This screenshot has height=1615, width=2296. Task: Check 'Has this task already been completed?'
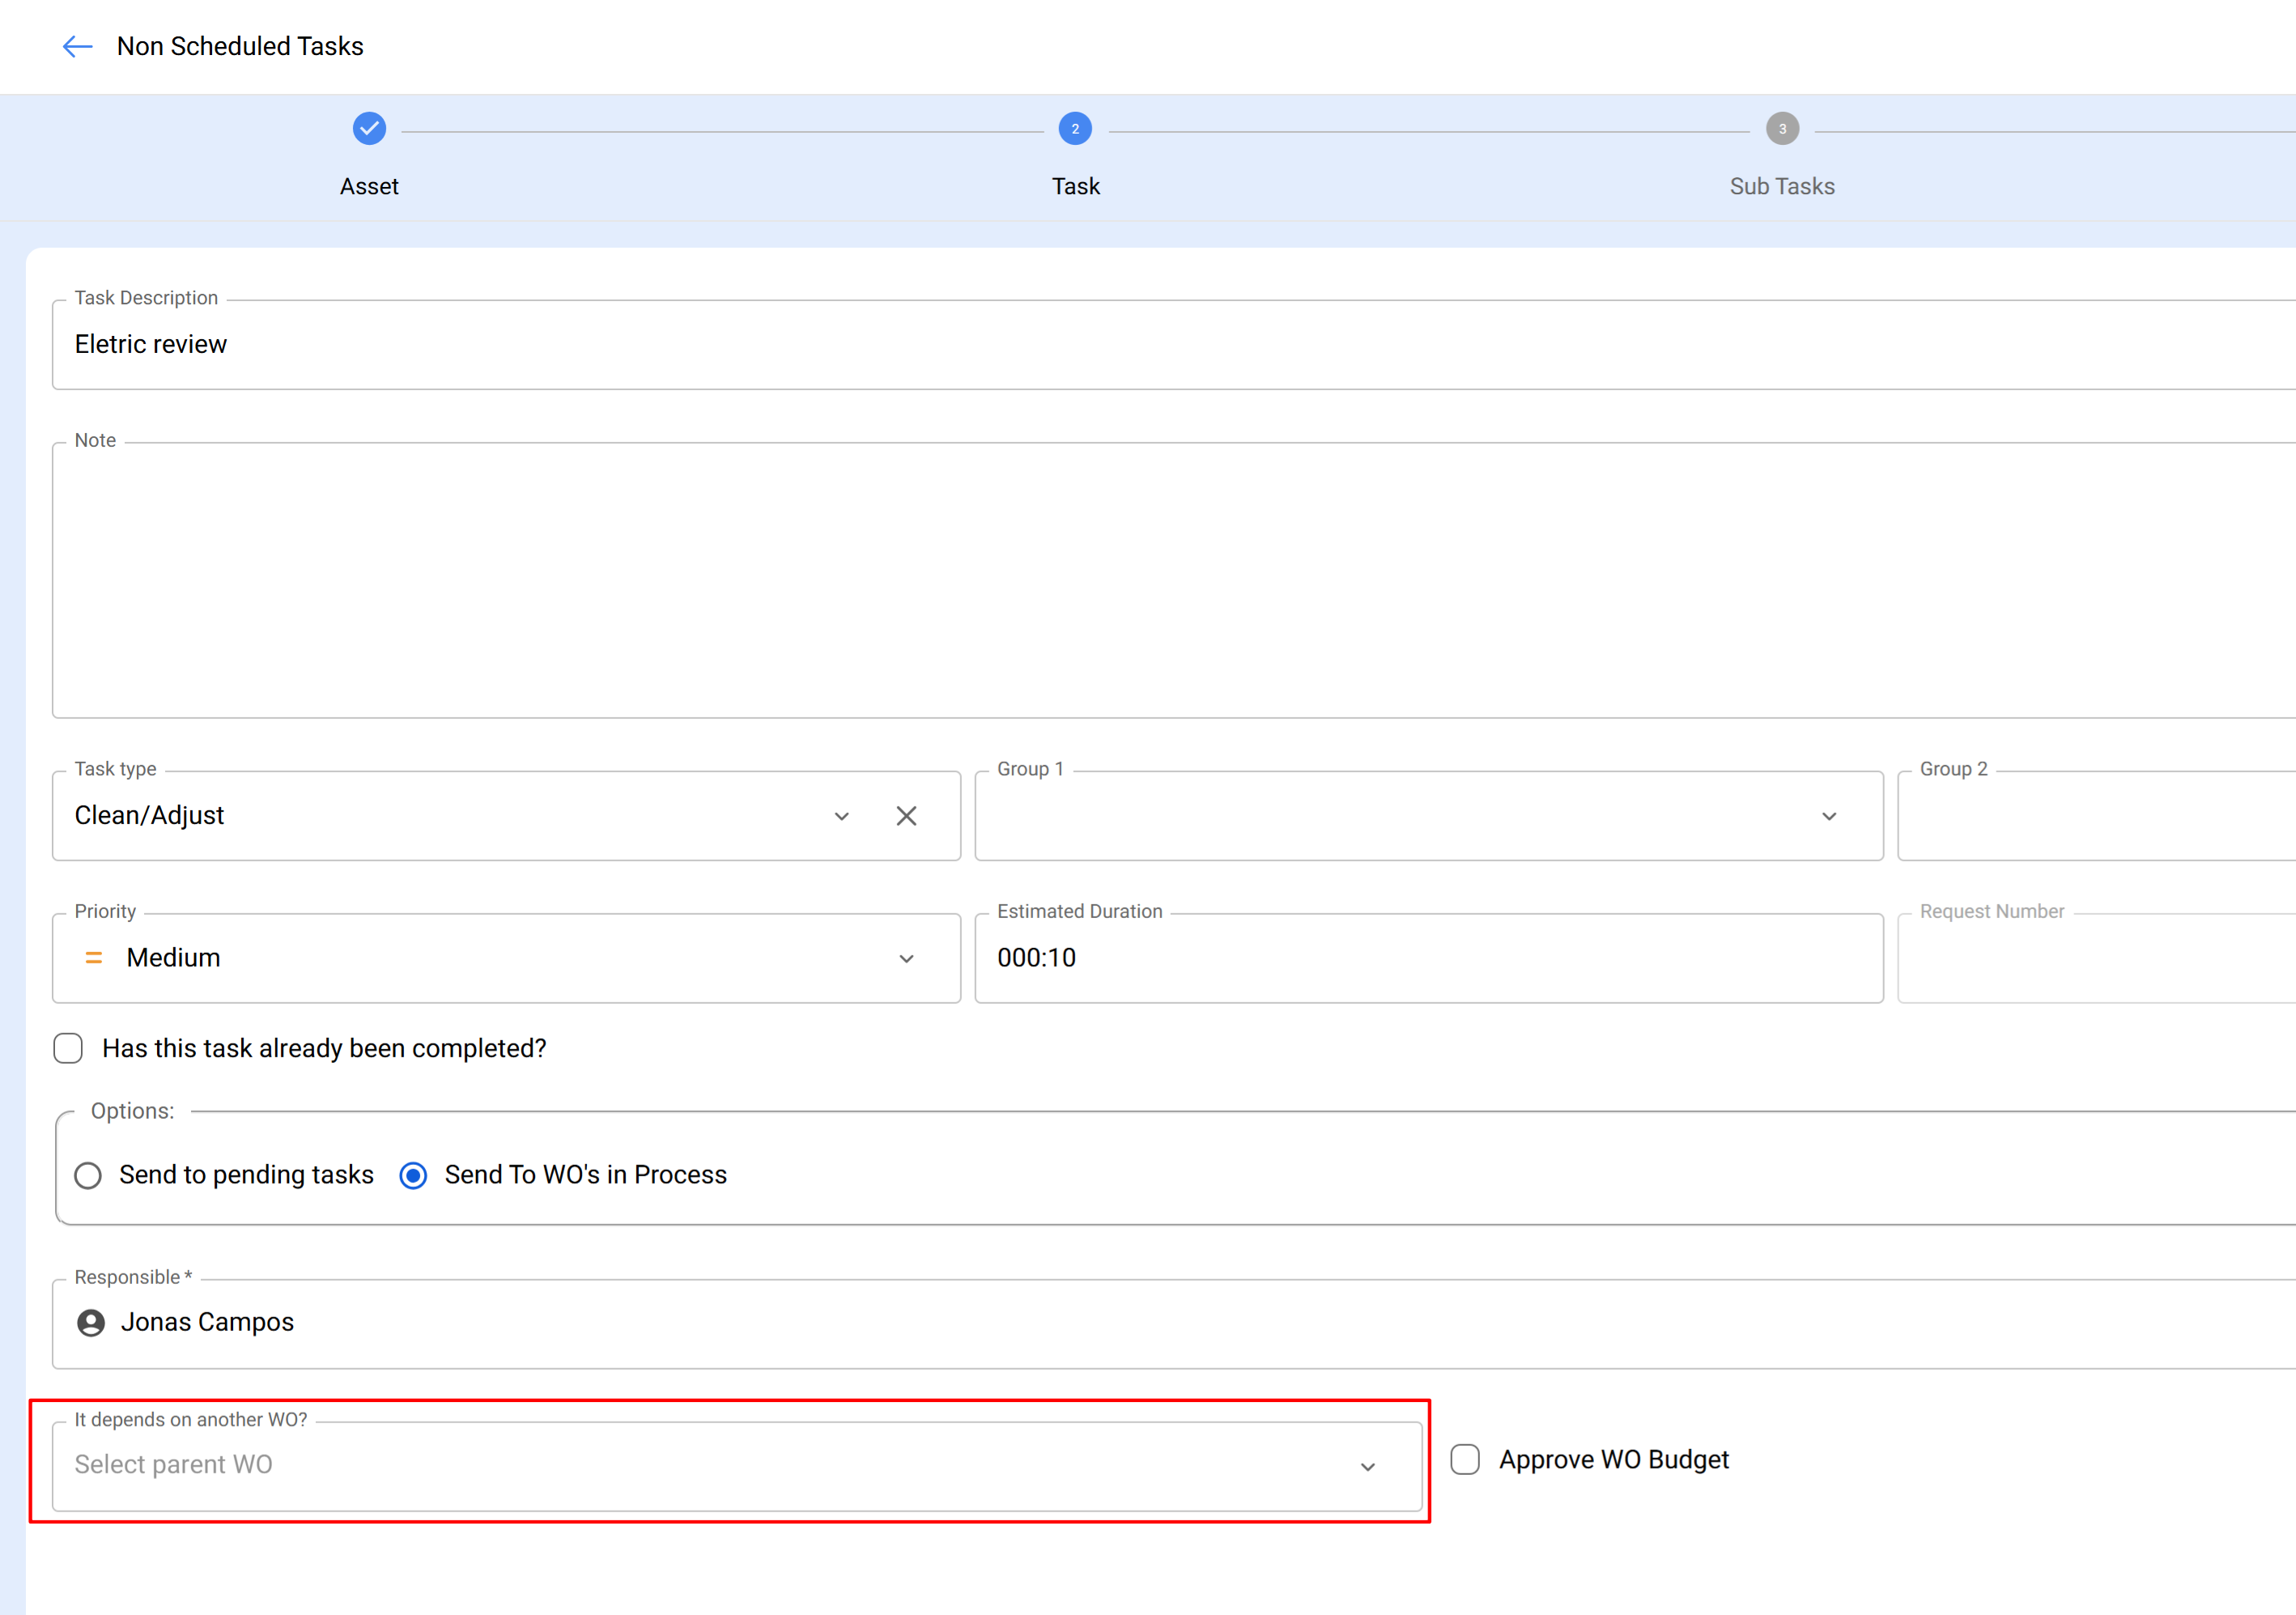(x=68, y=1048)
